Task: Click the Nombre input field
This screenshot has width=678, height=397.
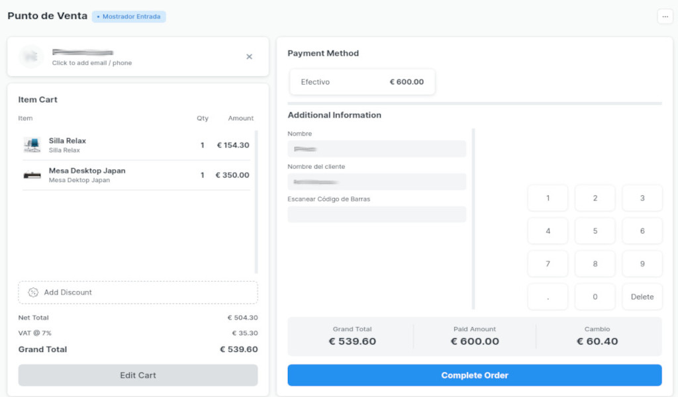Action: [377, 149]
